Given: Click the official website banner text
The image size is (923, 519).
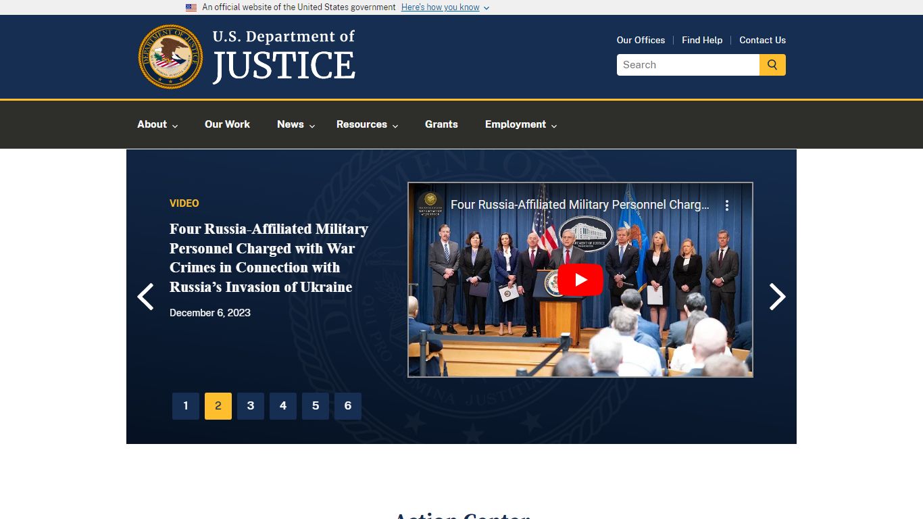Looking at the screenshot, I should 299,7.
